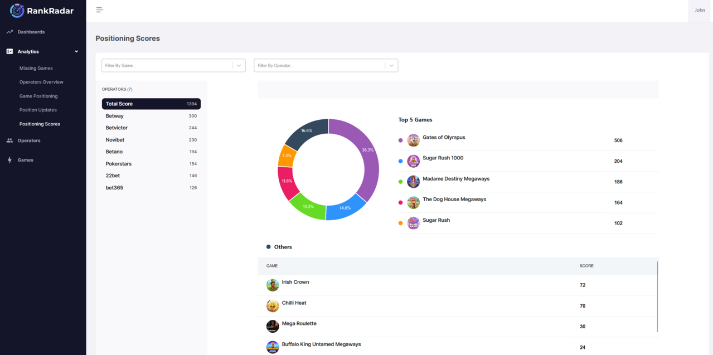Click the Chilli Heat game name

tap(294, 303)
